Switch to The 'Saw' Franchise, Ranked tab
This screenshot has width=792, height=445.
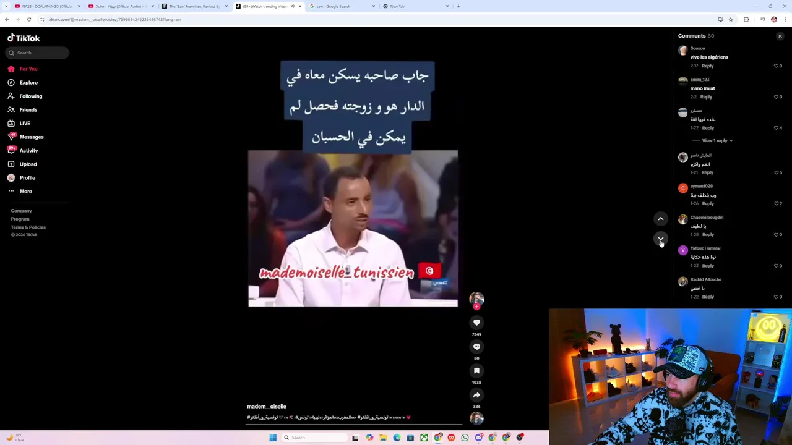tap(194, 6)
